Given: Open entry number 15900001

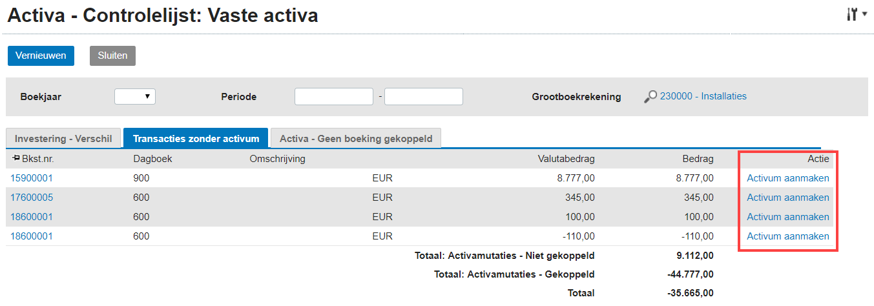Looking at the screenshot, I should (32, 178).
